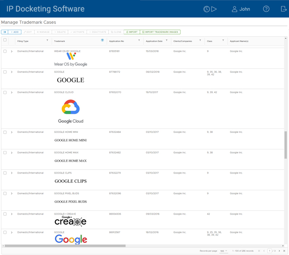This screenshot has height=255, width=289.
Task: Open the history clock icon in header
Action: [x=206, y=9]
